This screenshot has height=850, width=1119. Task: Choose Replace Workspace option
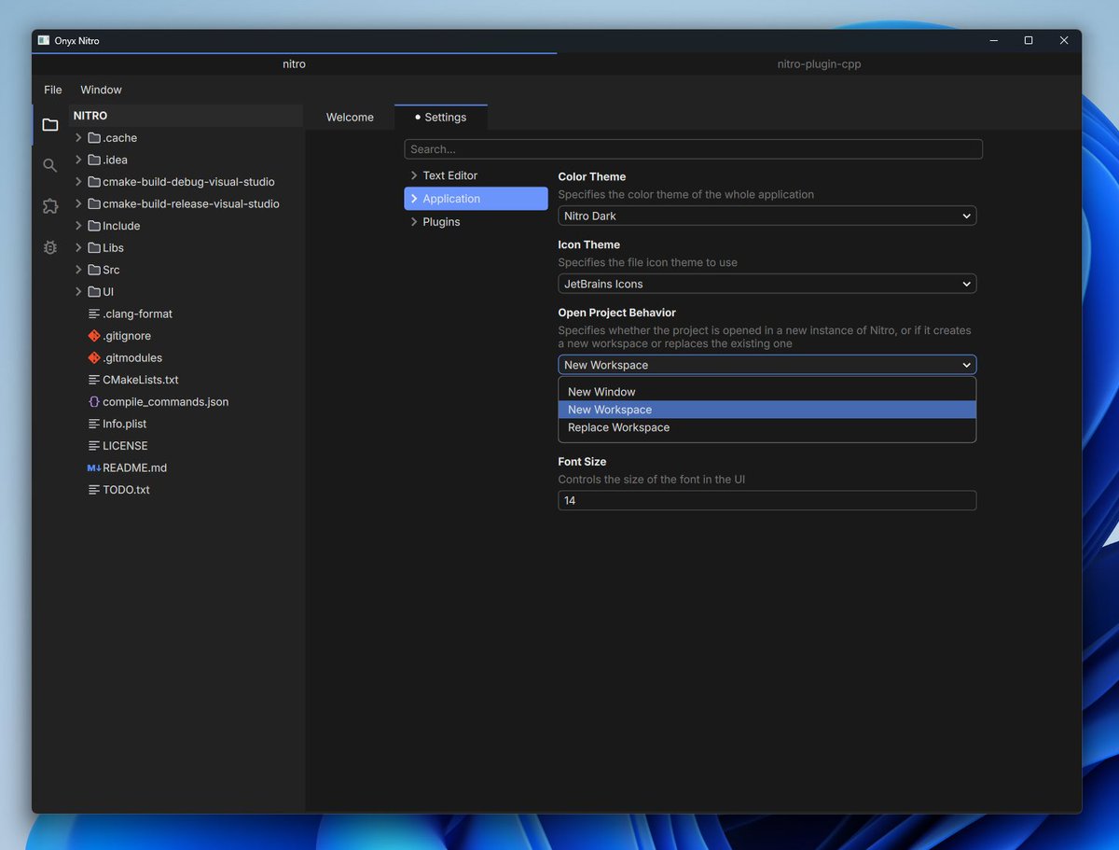click(767, 427)
